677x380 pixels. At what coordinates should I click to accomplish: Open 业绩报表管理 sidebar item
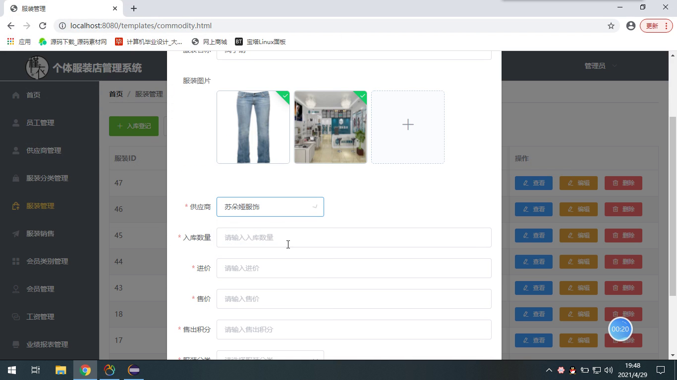(x=50, y=344)
